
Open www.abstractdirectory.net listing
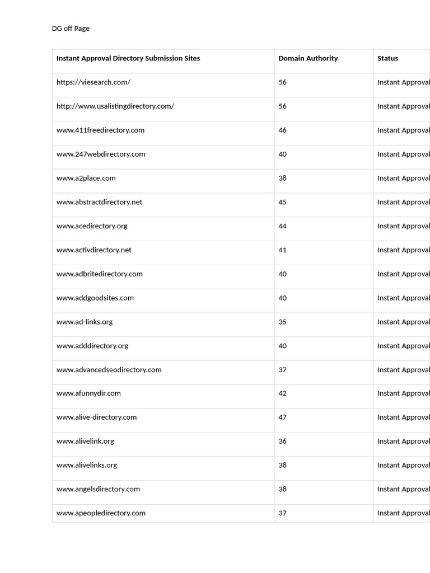click(x=99, y=202)
